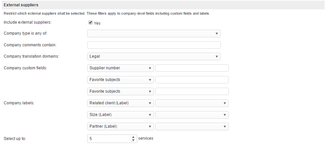This screenshot has width=327, height=148.
Task: Click the text field next to Supplier number
Action: point(192,68)
